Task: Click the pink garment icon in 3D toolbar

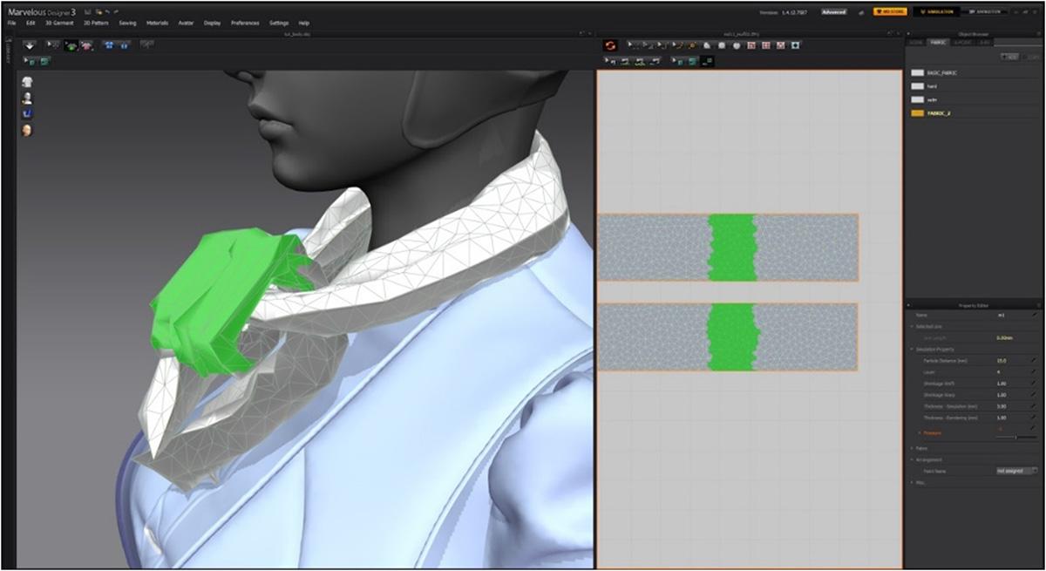Action: (x=86, y=44)
